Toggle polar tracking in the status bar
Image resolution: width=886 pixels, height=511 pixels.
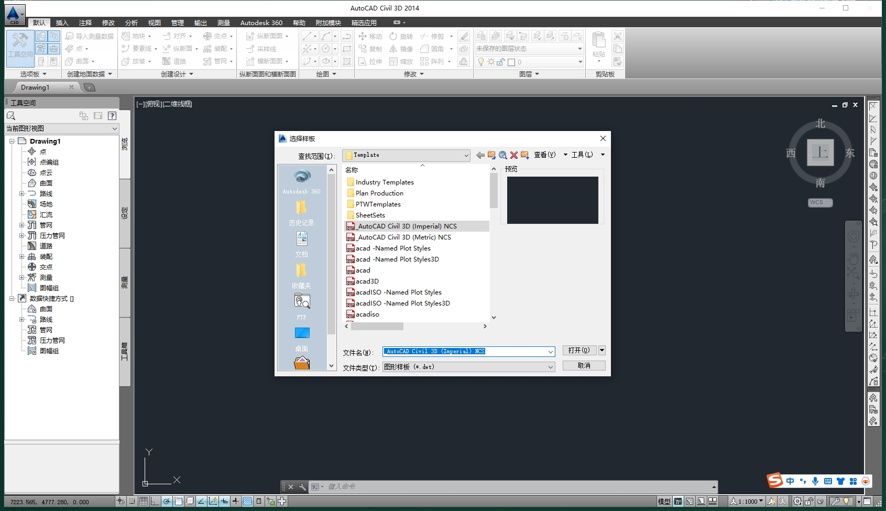[167, 502]
